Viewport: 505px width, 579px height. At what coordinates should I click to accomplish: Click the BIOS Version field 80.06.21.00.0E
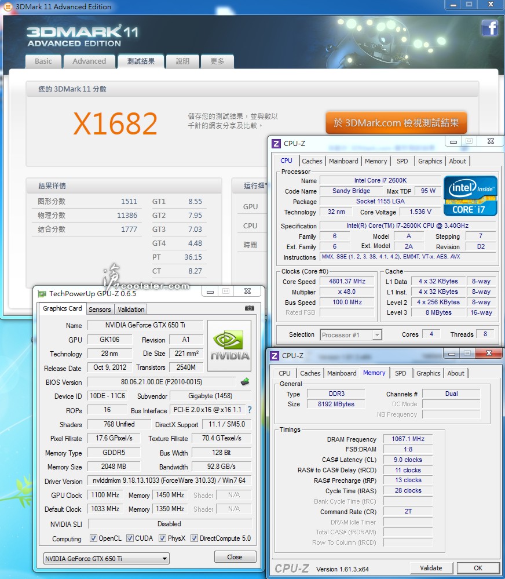click(162, 382)
